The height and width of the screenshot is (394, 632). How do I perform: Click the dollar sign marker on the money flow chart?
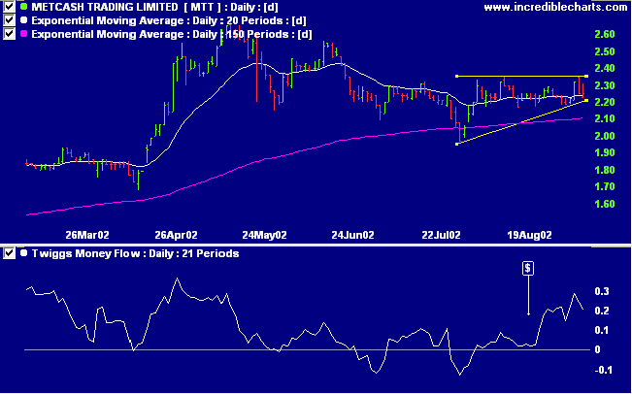pos(528,268)
